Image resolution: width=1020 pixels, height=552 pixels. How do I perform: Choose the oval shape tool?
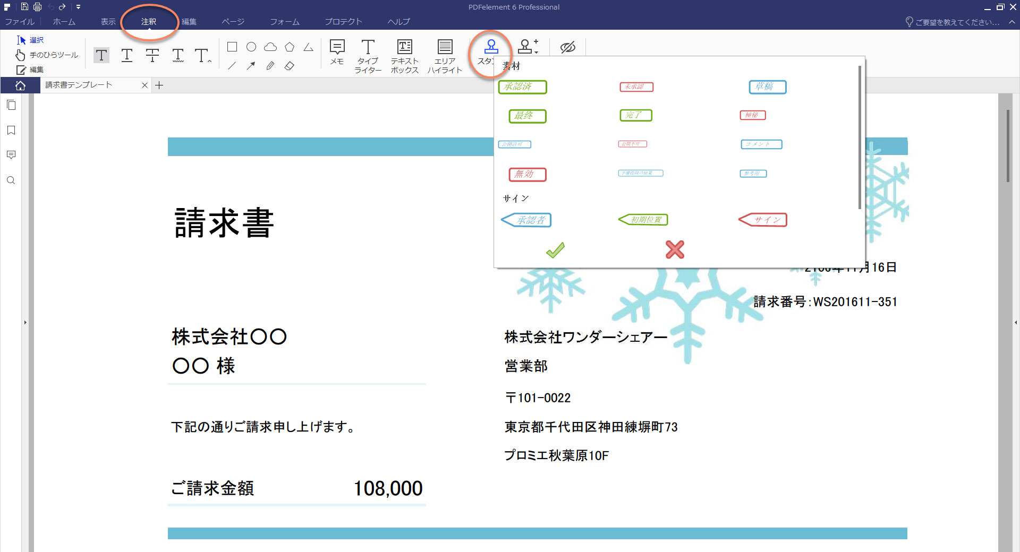(x=251, y=47)
